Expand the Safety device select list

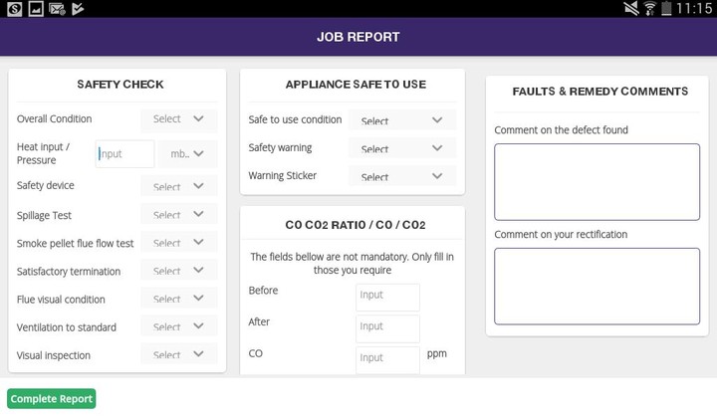click(x=179, y=186)
